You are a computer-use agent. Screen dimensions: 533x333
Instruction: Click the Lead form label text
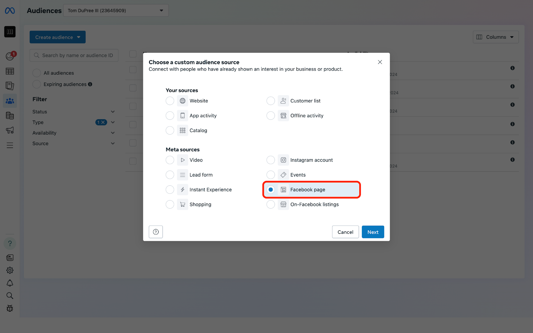pos(201,175)
